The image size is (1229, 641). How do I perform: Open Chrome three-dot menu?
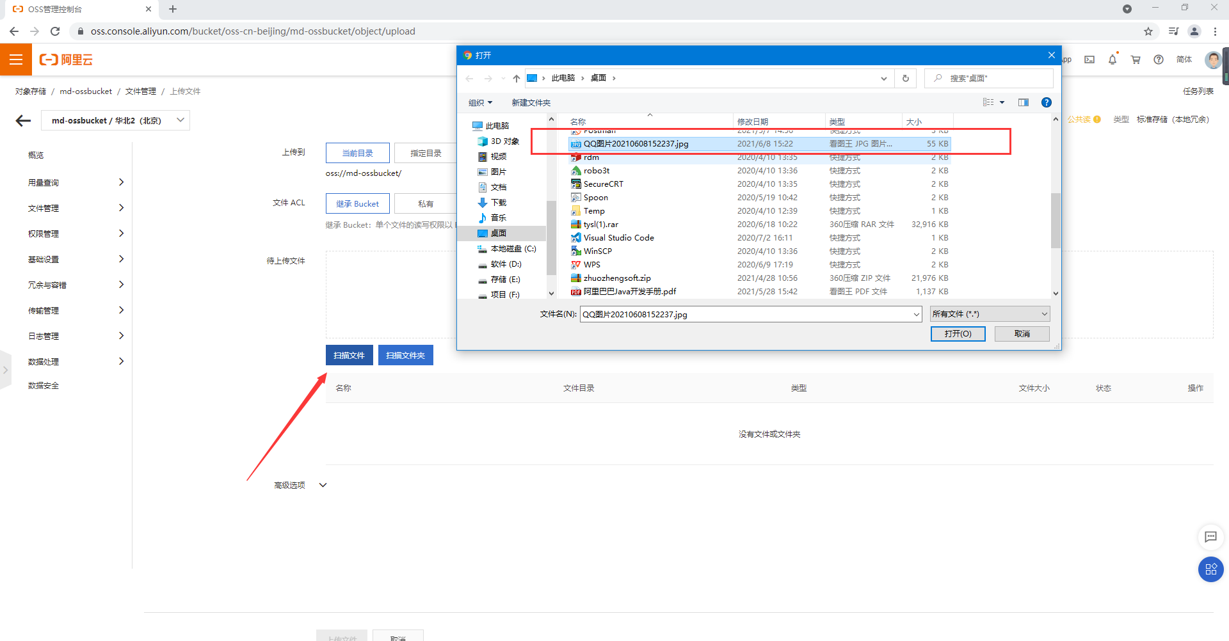tap(1215, 31)
